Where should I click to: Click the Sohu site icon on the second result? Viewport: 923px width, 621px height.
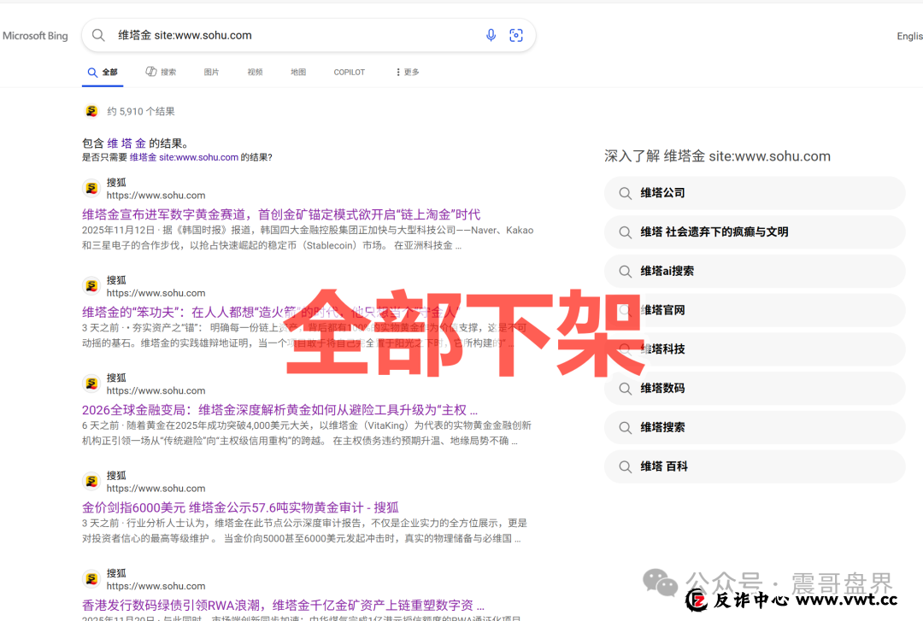pos(91,284)
